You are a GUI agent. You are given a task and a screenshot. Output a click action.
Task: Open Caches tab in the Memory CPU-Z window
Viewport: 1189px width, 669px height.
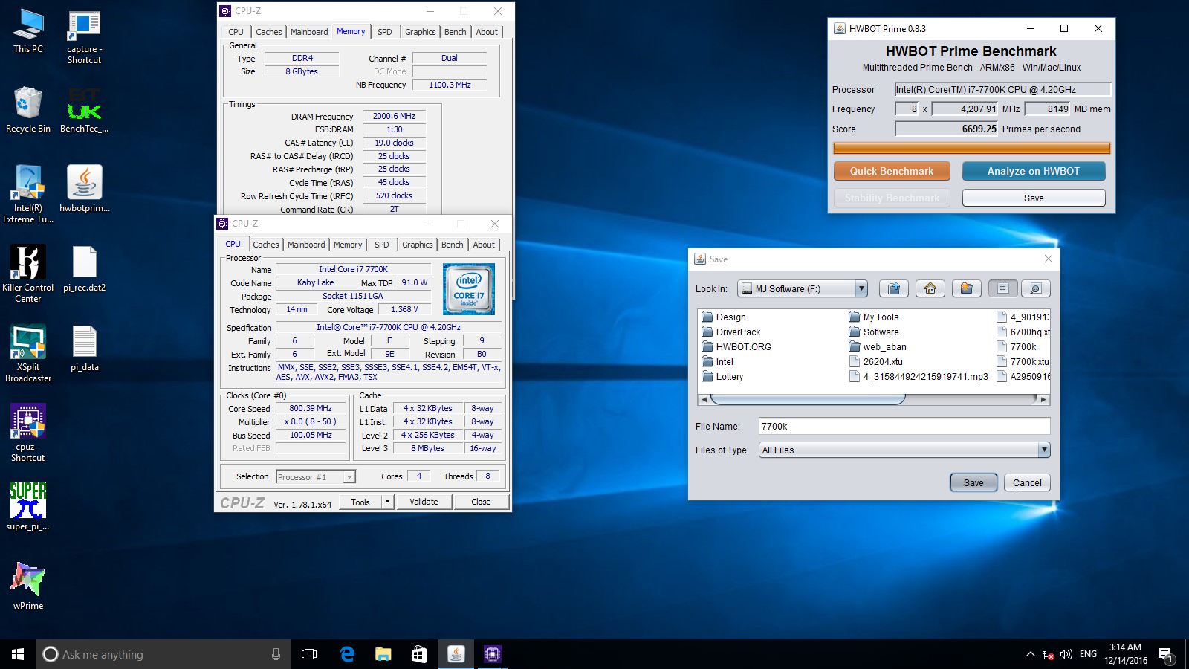[268, 32]
